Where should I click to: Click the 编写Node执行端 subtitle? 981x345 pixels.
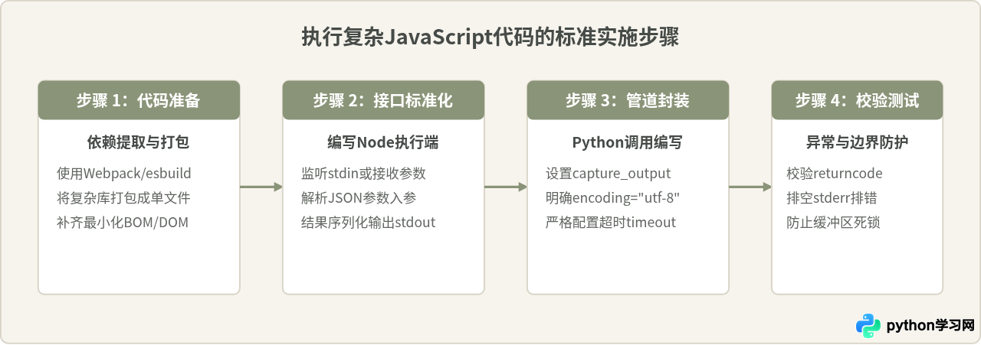pyautogui.click(x=383, y=143)
